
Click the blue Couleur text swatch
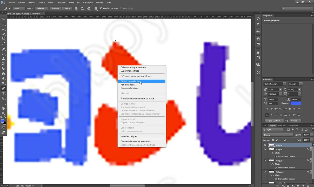pos(296,103)
